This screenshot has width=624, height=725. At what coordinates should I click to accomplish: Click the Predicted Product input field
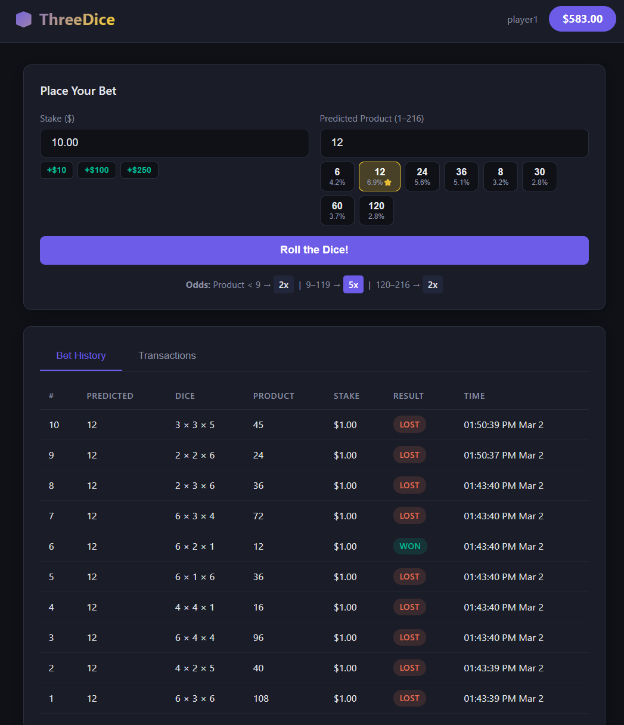tap(454, 143)
